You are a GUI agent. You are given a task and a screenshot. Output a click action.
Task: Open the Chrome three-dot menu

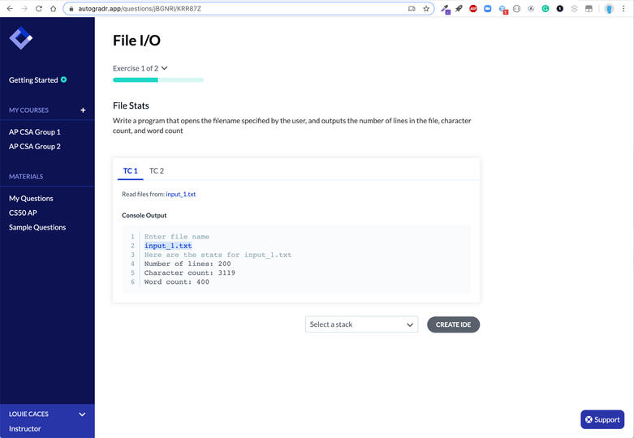[623, 8]
